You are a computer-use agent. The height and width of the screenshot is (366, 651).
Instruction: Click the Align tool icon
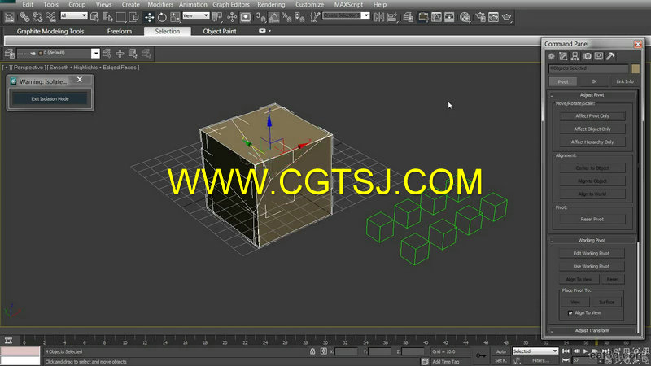(392, 17)
